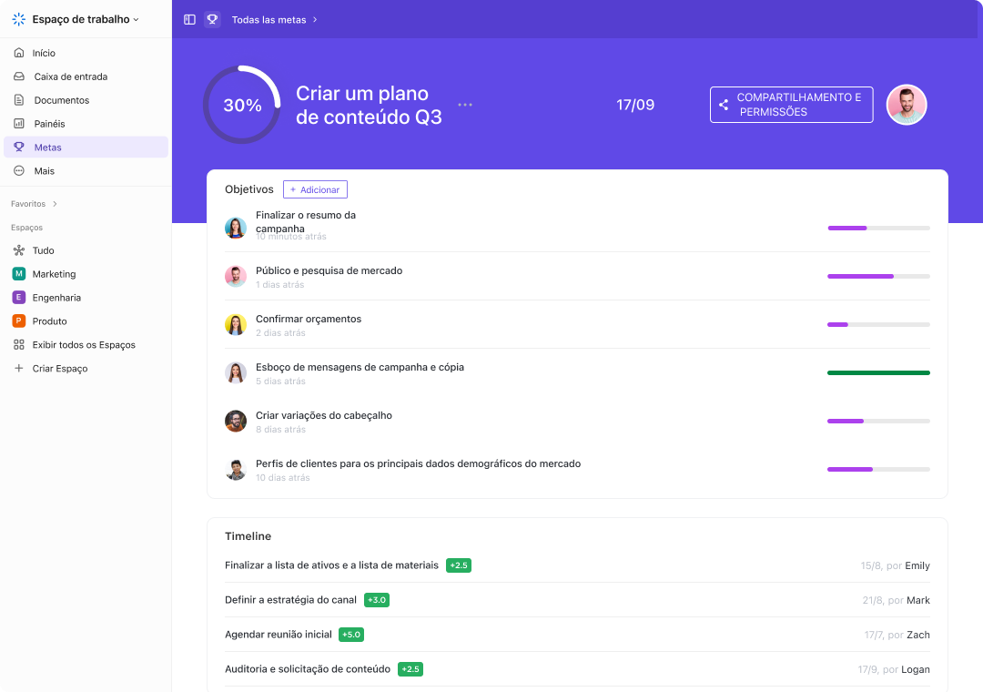This screenshot has height=692, width=983.
Task: Click the green Marketing M icon
Action: 19,273
